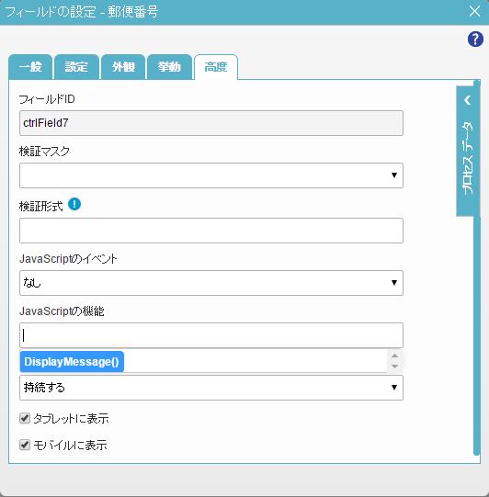489x497 pixels.
Task: Switch to the 外観 tab
Action: tap(123, 67)
